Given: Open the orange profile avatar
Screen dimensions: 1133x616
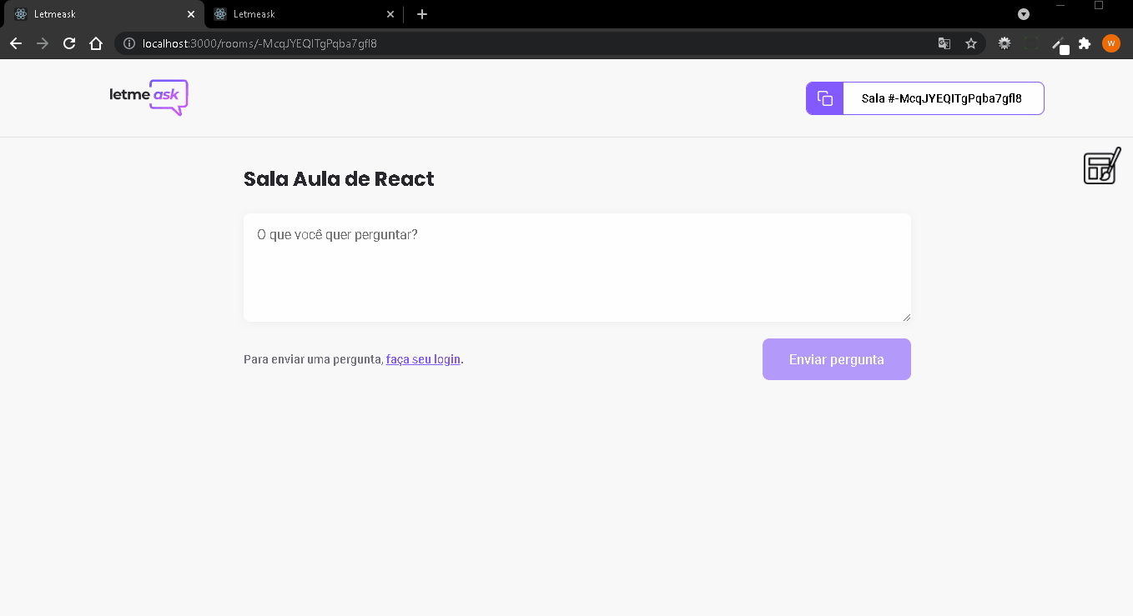Looking at the screenshot, I should pyautogui.click(x=1111, y=43).
